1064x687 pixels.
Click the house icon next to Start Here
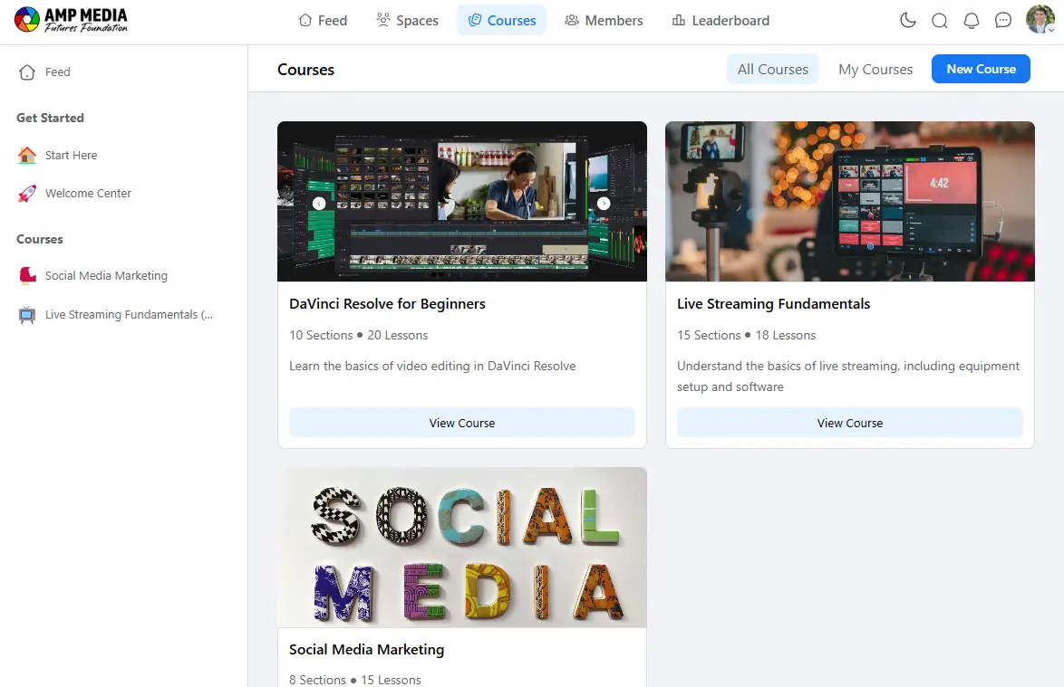(x=27, y=155)
